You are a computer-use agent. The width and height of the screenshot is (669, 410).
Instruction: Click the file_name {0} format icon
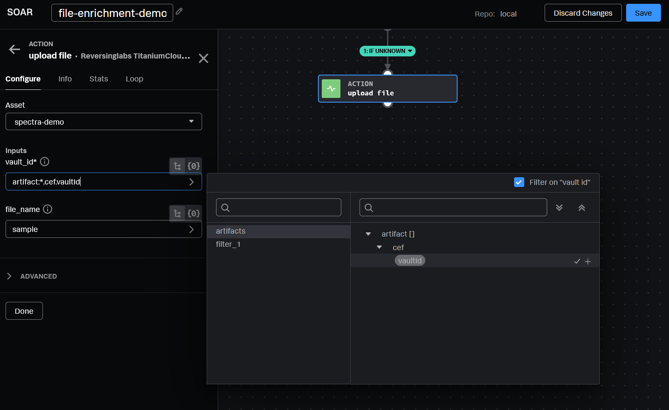click(x=194, y=214)
